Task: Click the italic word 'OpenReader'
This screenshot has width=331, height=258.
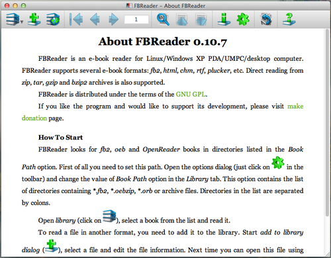Action: click(161, 150)
